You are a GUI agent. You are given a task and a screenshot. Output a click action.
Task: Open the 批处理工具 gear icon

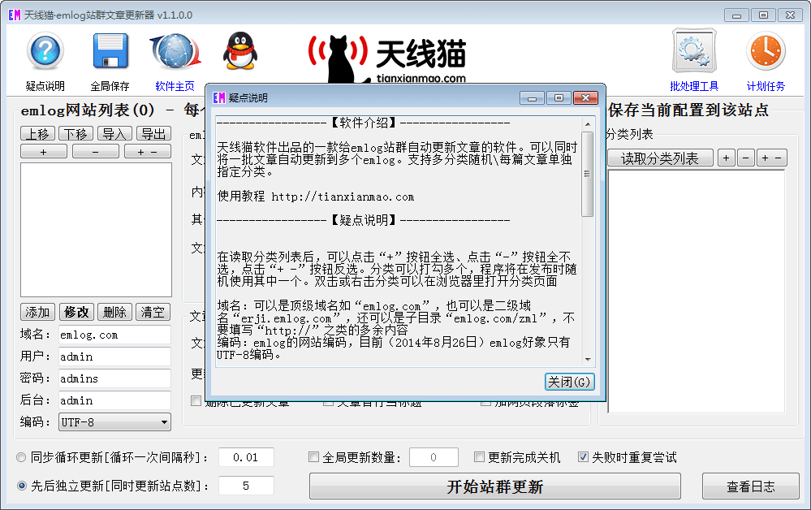[694, 50]
